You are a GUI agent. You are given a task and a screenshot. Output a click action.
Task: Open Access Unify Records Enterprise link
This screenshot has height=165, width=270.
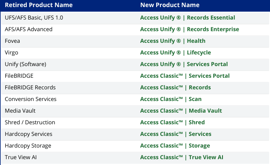click(x=190, y=30)
